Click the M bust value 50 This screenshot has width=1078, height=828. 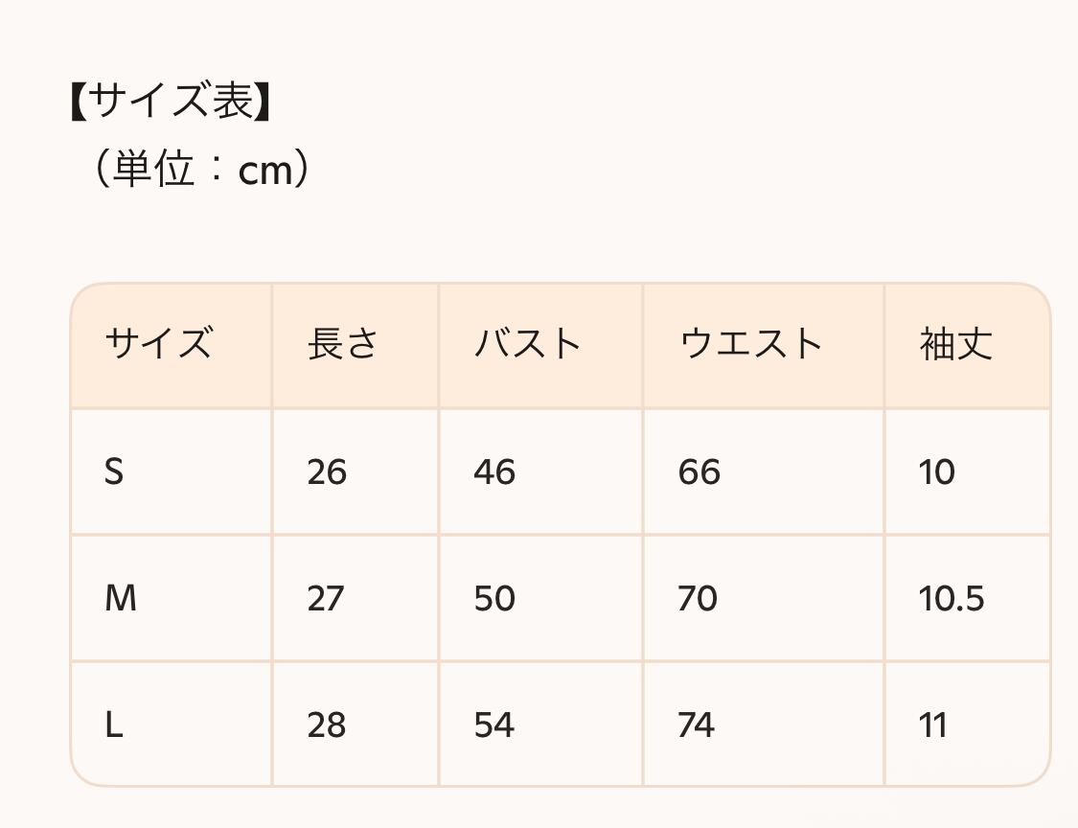point(494,599)
